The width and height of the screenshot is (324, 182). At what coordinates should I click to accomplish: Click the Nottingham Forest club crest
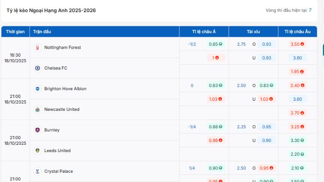click(x=38, y=47)
